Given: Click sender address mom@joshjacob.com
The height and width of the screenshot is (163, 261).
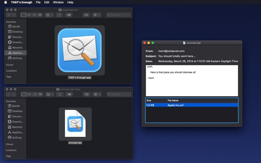Looking at the screenshot, I should tap(171, 51).
